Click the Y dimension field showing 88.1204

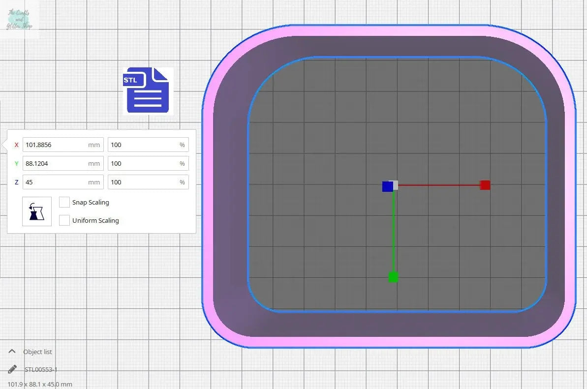coord(54,163)
